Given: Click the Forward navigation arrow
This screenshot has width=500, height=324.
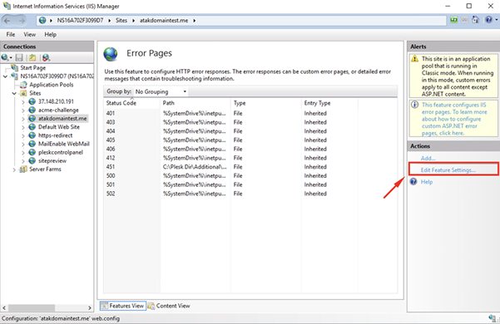Looking at the screenshot, I should pyautogui.click(x=22, y=21).
